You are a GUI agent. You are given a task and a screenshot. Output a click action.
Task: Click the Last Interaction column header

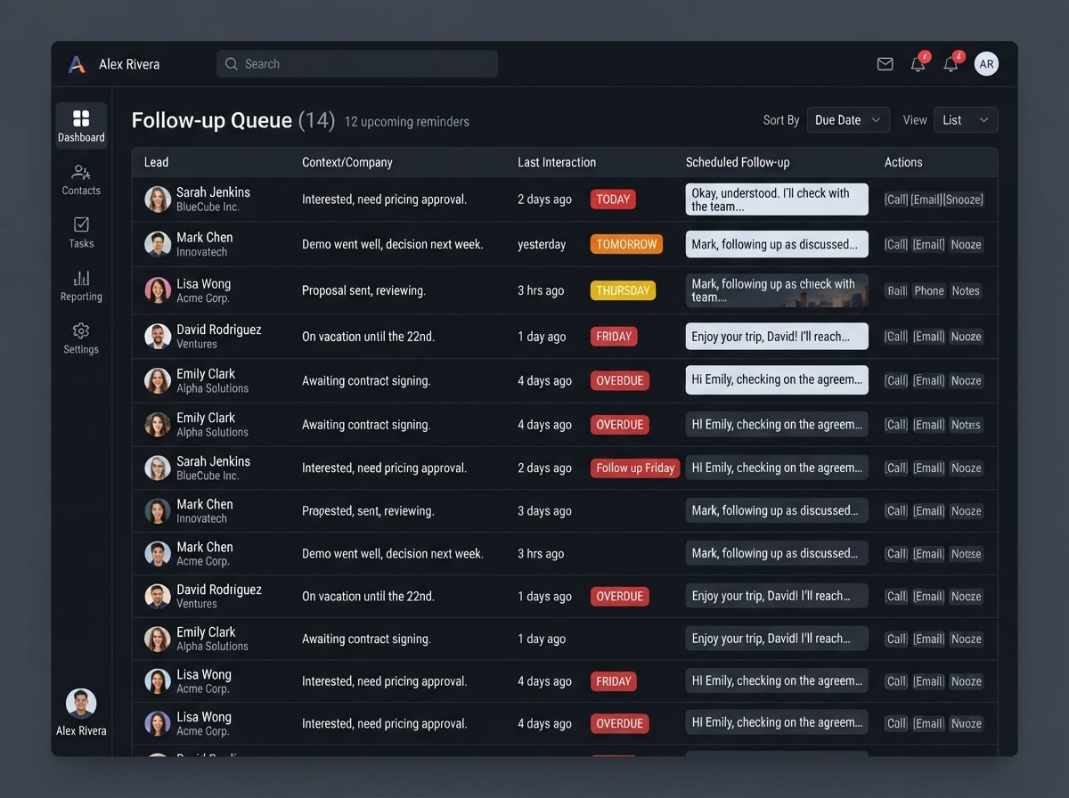click(x=557, y=162)
